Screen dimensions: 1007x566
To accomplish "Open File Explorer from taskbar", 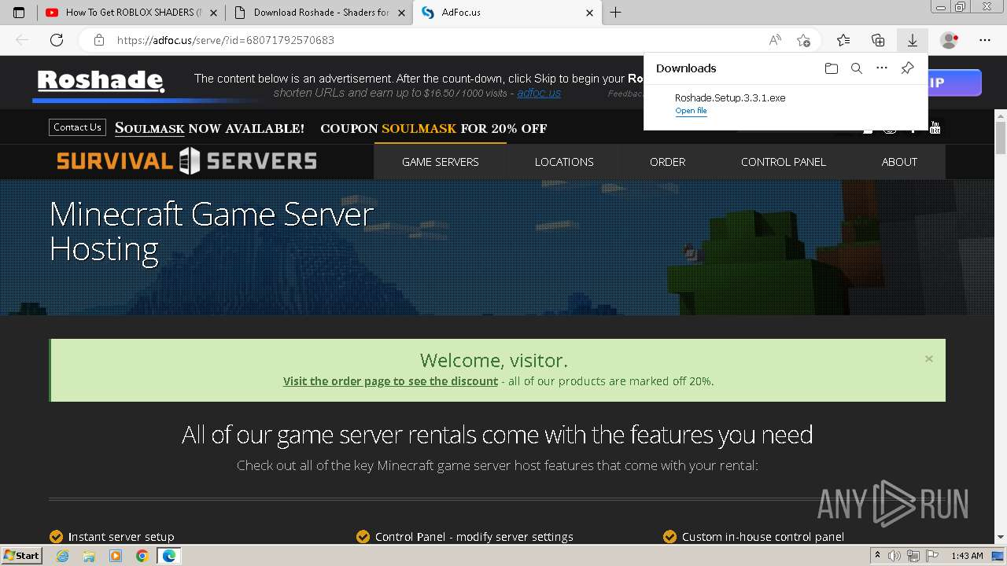I will coord(89,556).
